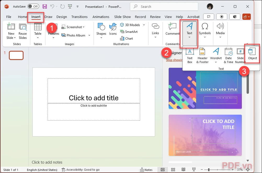This screenshot has width=262, height=173.
Task: Click the Record button in top right
Action: tap(221, 17)
